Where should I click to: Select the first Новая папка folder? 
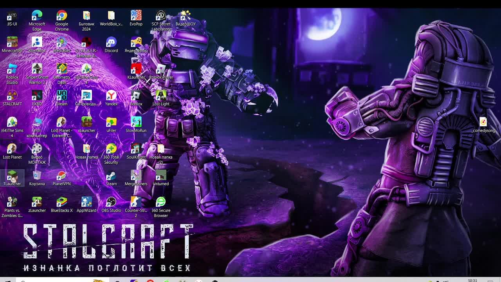click(x=87, y=152)
